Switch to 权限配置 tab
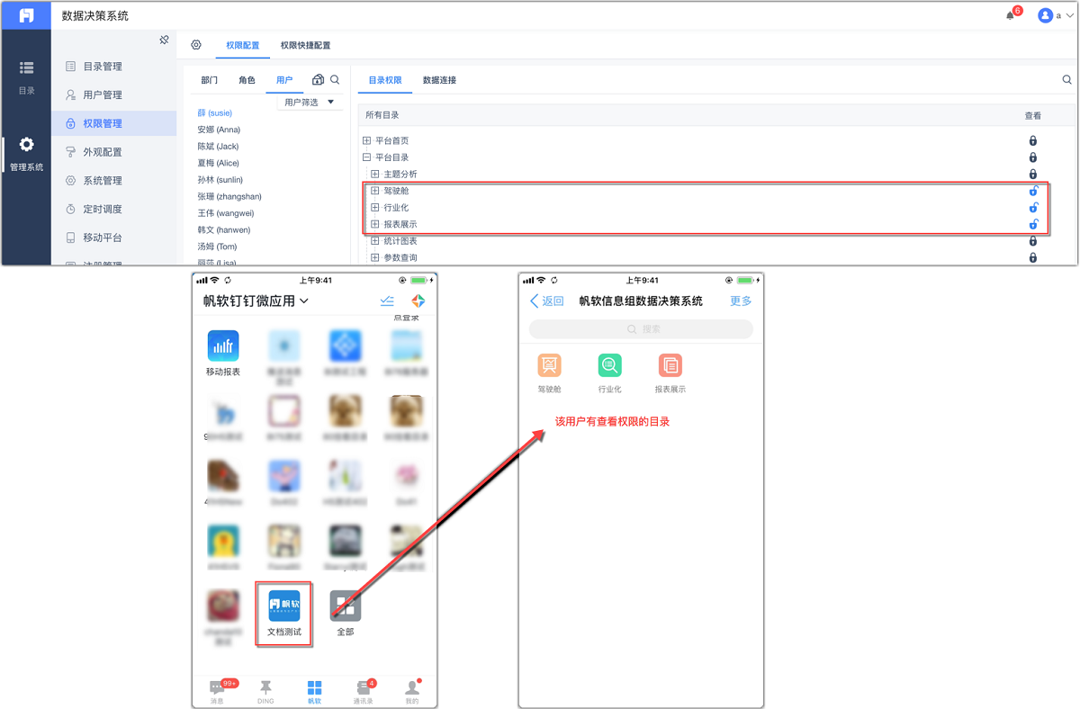1080x709 pixels. coord(243,45)
